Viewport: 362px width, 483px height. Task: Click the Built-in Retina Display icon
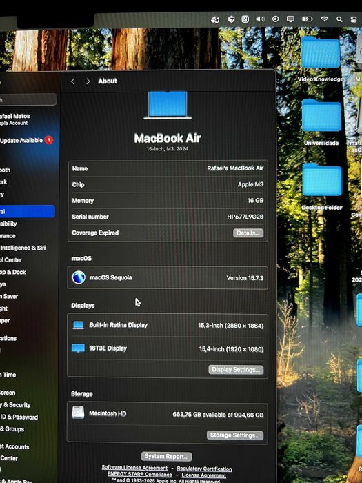pos(78,325)
